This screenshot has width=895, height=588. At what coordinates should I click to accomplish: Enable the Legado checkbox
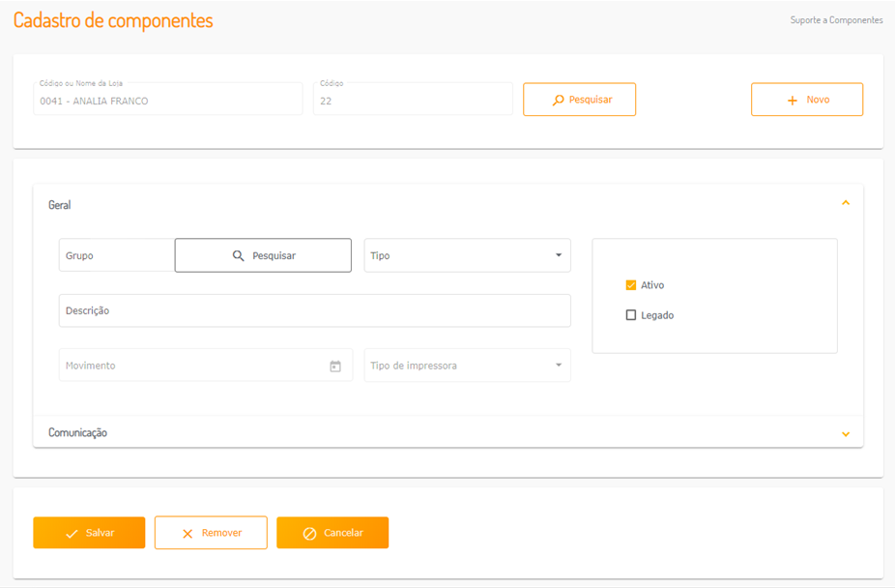[631, 315]
